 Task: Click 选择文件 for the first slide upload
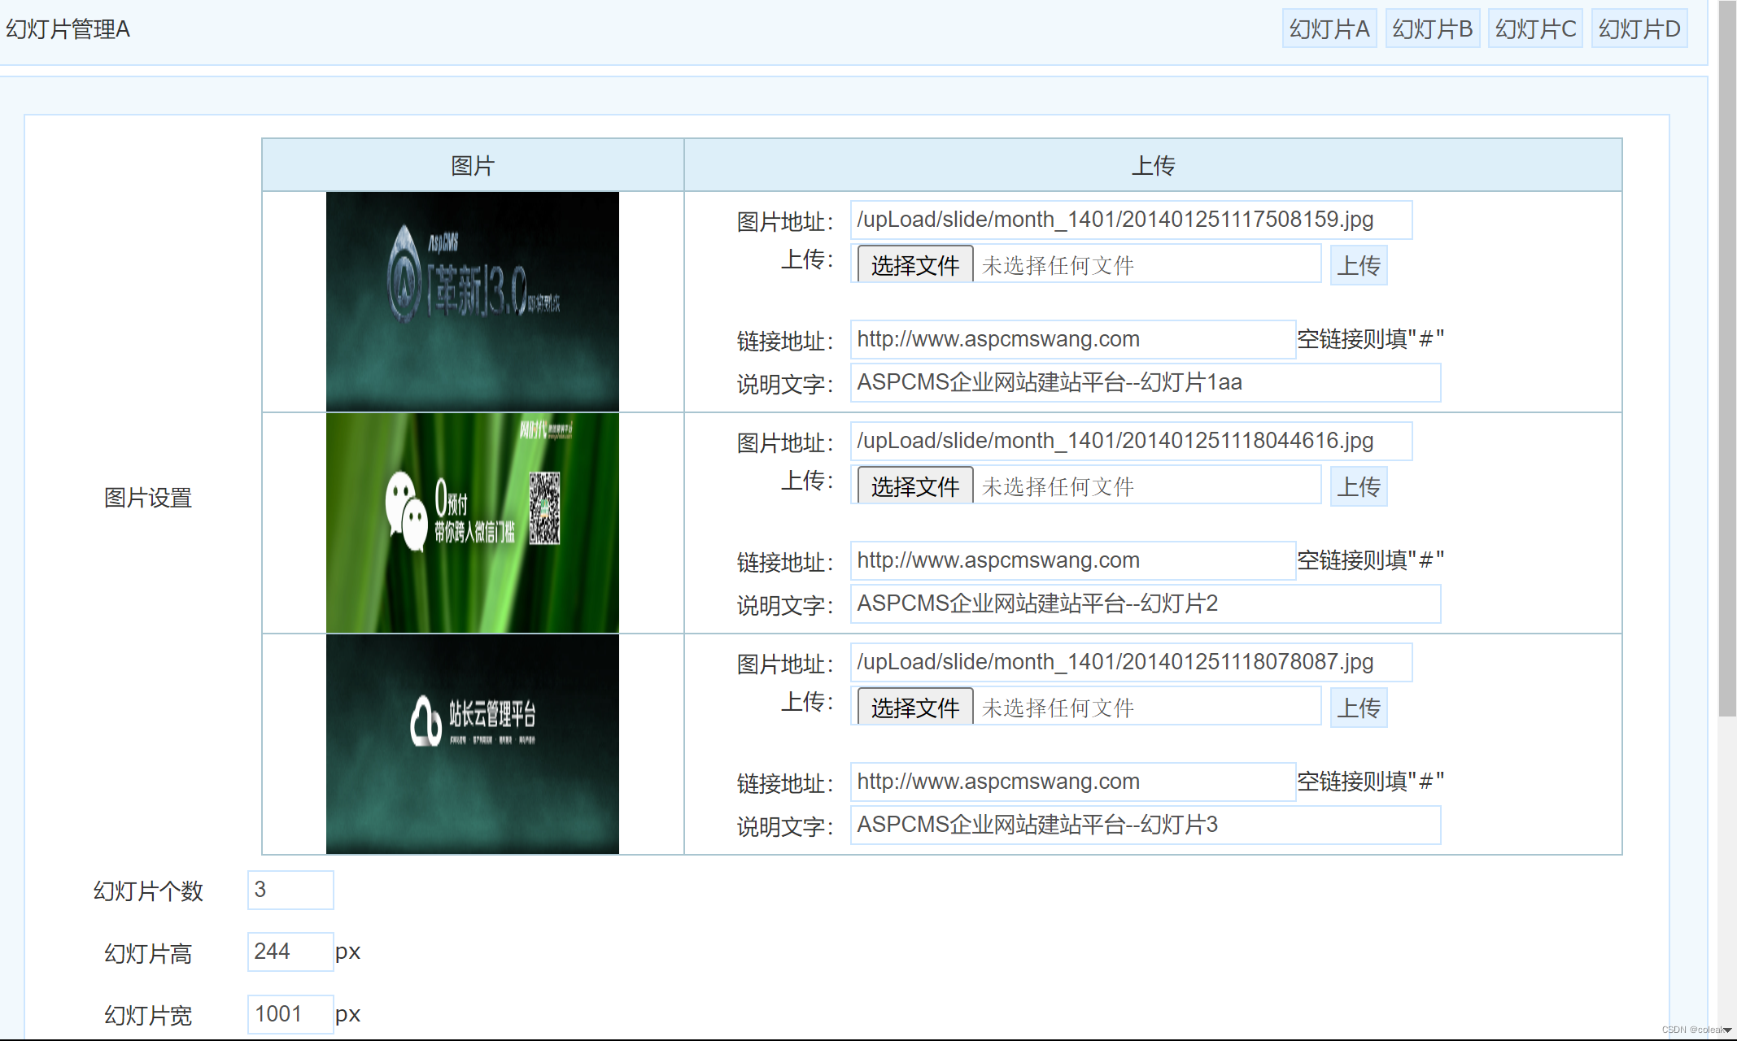[913, 264]
